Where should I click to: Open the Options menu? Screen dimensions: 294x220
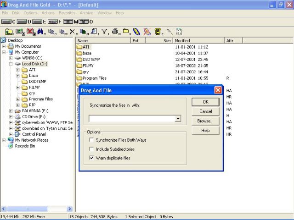(x=30, y=13)
